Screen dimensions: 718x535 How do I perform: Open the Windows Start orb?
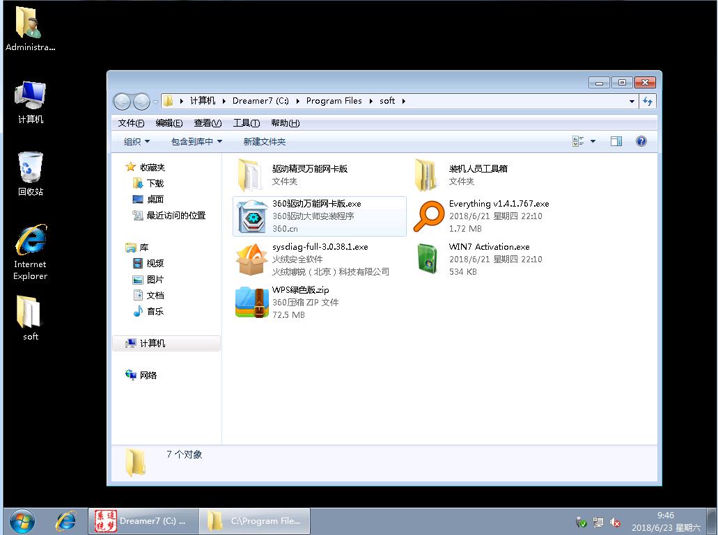22,522
